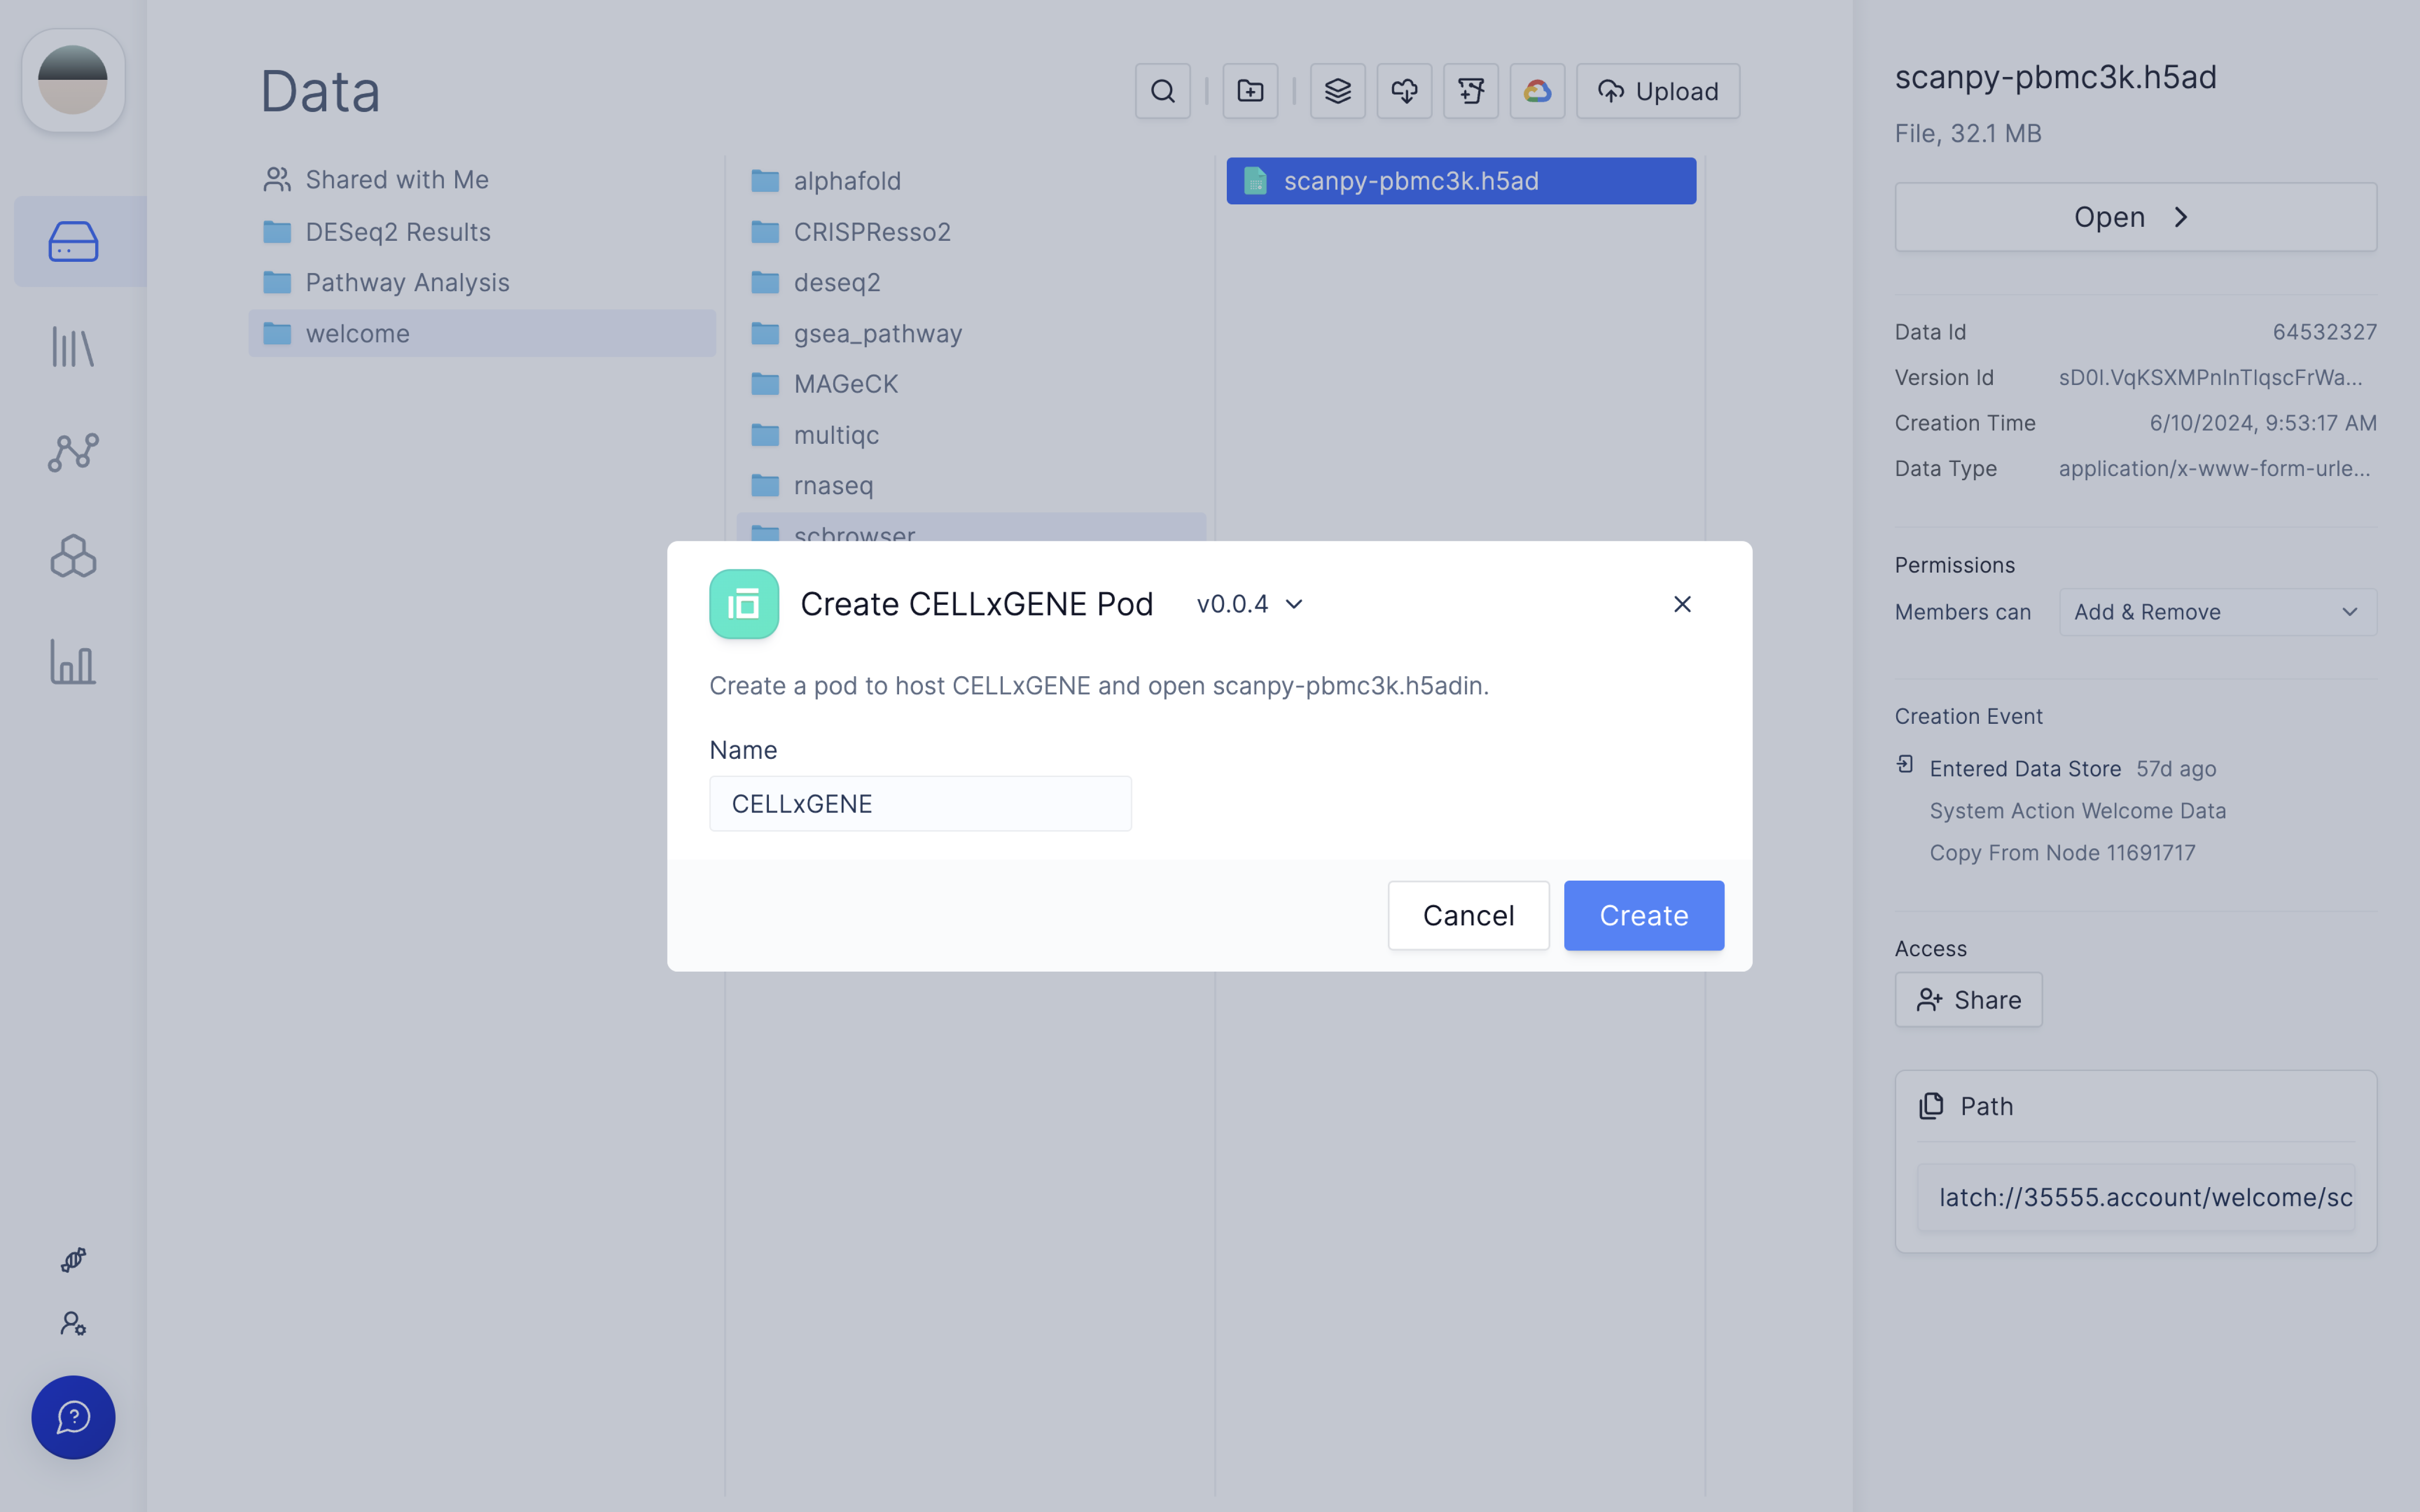
Task: Open the user settings sidebar icon
Action: pyautogui.click(x=73, y=1323)
